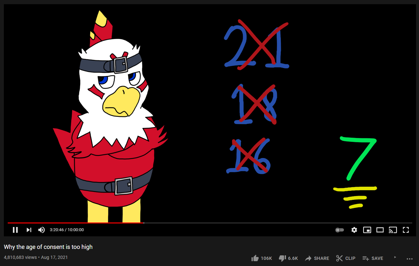
Task: Create a CLIP with scissors button
Action: pyautogui.click(x=346, y=258)
